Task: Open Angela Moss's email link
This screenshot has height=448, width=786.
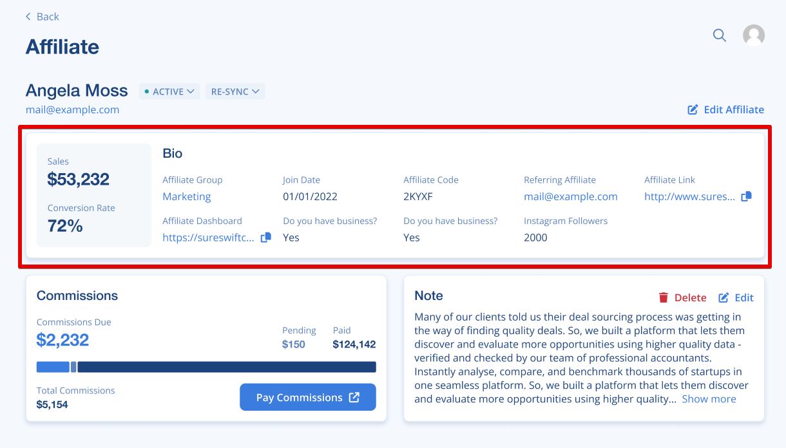Action: (x=72, y=109)
